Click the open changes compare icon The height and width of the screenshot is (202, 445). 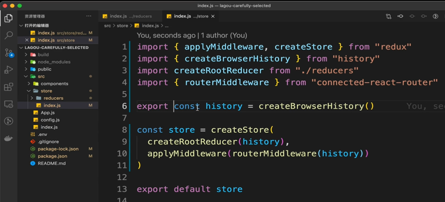click(x=389, y=16)
